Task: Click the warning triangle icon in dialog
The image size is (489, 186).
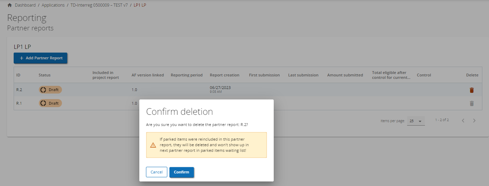Action: (x=153, y=145)
